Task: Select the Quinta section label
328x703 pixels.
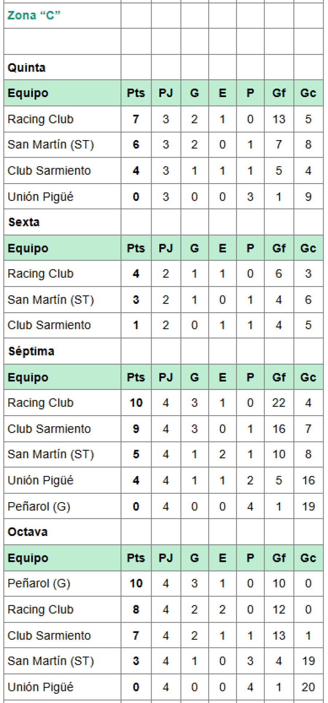Action: tap(27, 67)
